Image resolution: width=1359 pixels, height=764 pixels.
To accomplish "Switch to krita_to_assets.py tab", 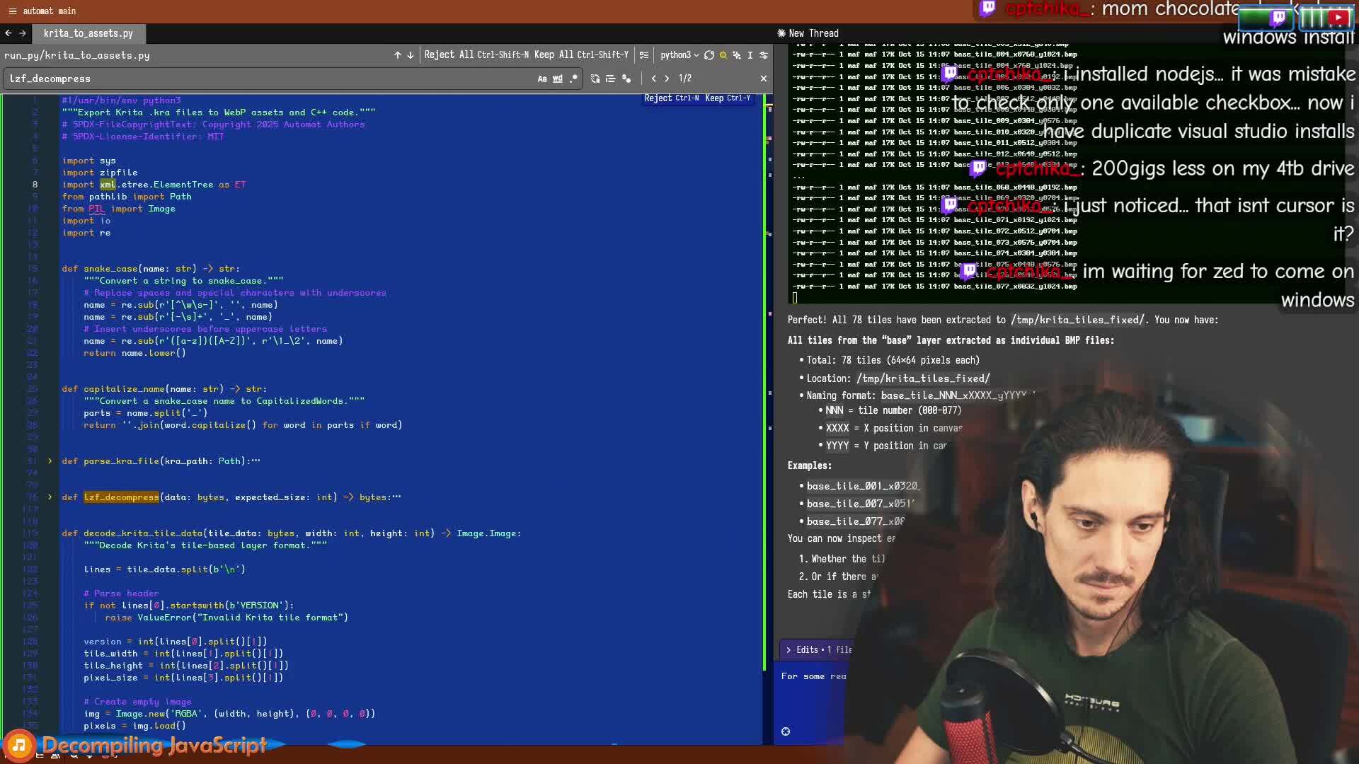I will coord(88,33).
